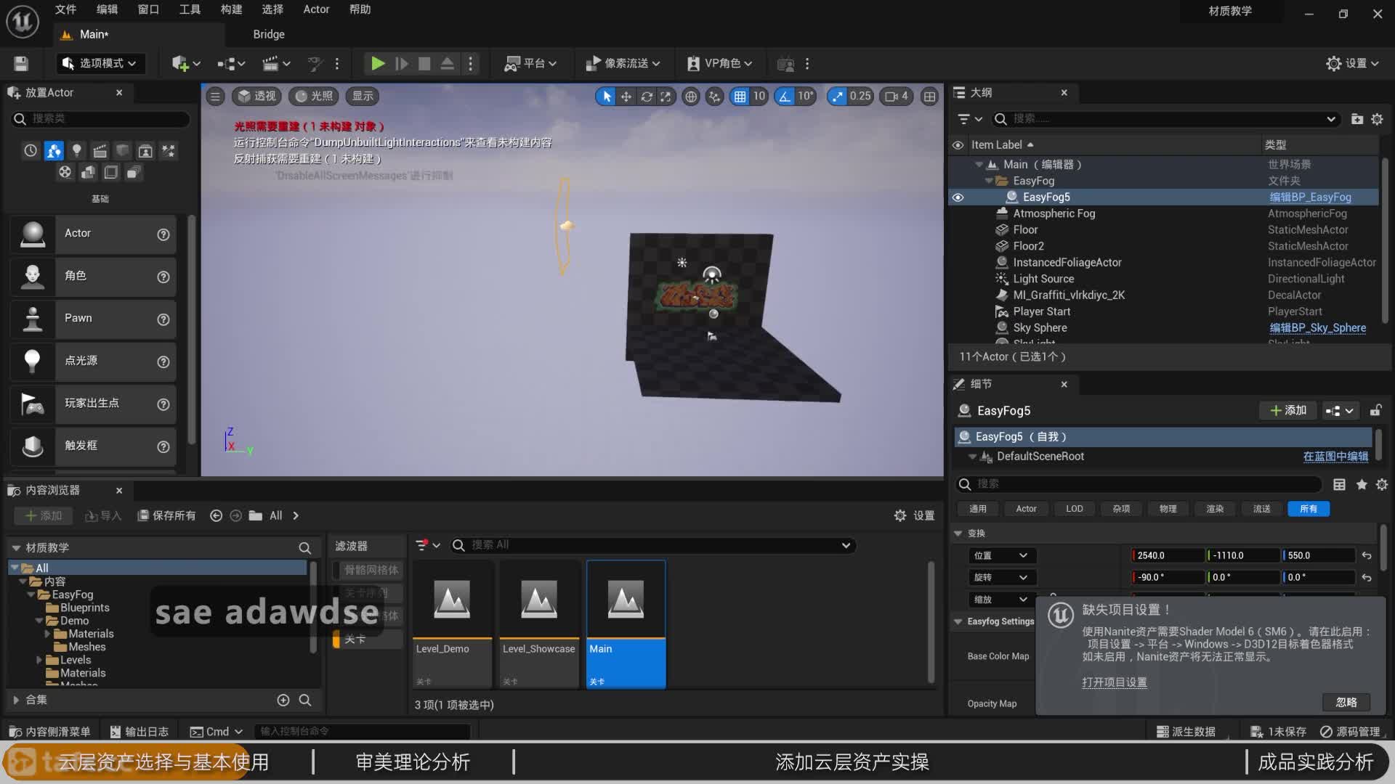Switch to the Bridge tab

(x=269, y=34)
